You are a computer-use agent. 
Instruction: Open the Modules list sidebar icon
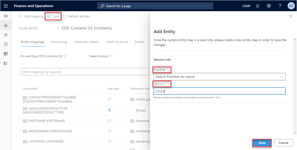[6, 63]
